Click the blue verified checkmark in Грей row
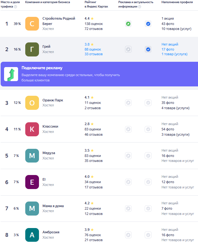Screen dimensions: 198x248 [x=148, y=50]
